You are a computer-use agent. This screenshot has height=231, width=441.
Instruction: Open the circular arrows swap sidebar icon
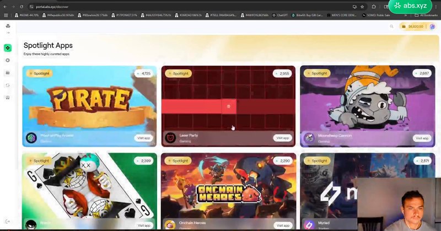[x=8, y=85]
